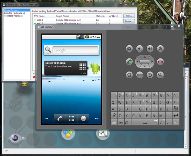The width and height of the screenshot is (191, 156).
Task: Click the emulator camera button
Action: point(129,48)
